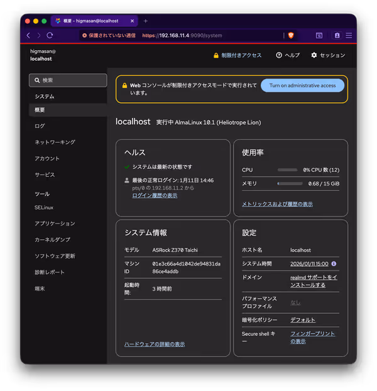Click the ツール sidebar section heading

tap(42, 194)
